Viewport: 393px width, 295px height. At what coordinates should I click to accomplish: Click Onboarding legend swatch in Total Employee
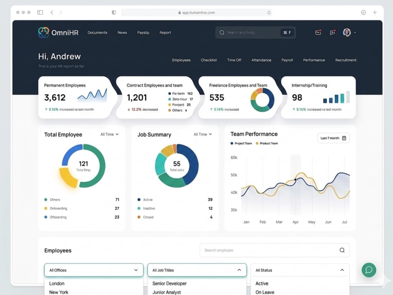click(x=46, y=208)
